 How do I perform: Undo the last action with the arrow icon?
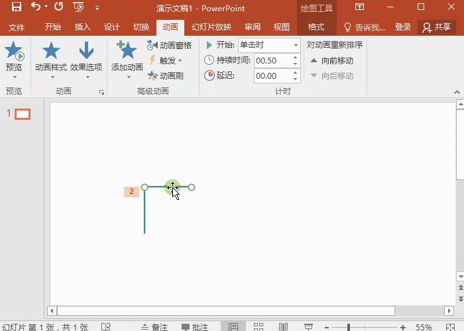point(36,6)
